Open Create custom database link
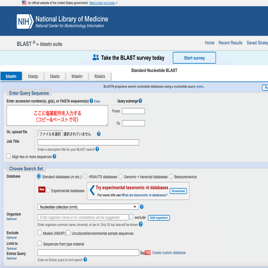268x268 pixels. [x=169, y=253]
